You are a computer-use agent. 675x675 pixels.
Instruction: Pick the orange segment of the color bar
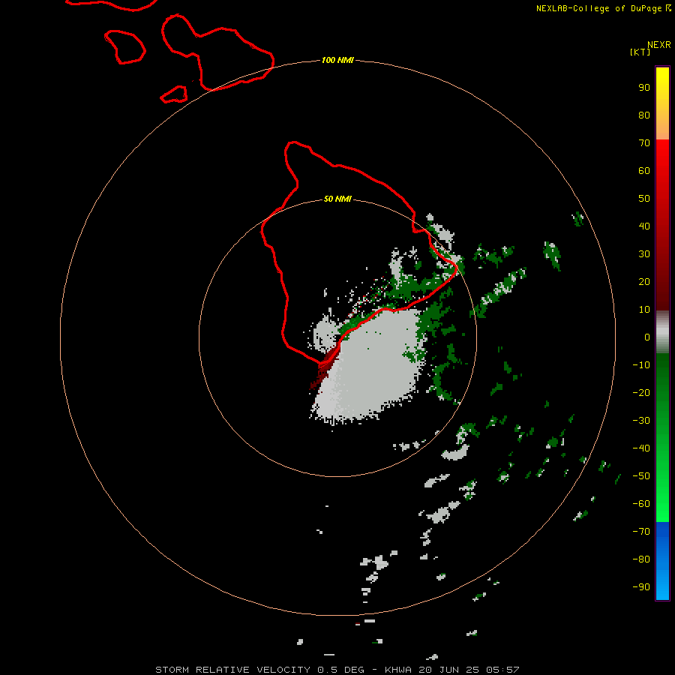coord(662,127)
